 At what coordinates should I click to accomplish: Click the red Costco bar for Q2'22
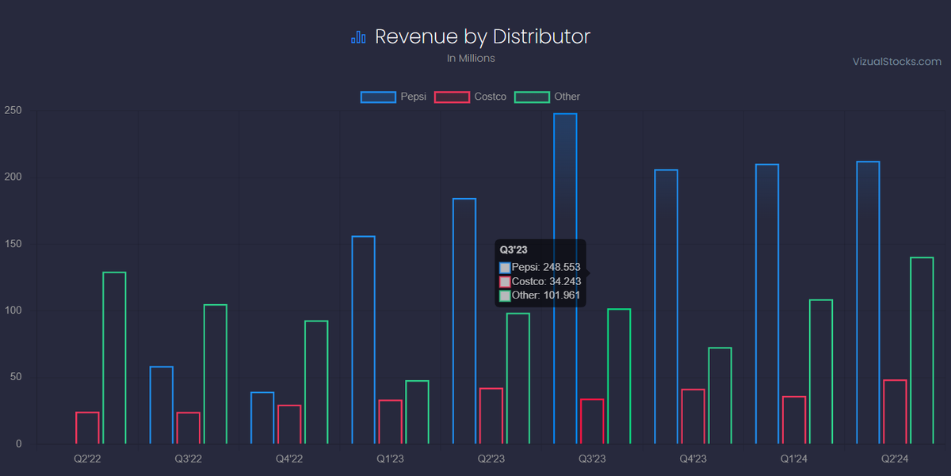coord(87,428)
